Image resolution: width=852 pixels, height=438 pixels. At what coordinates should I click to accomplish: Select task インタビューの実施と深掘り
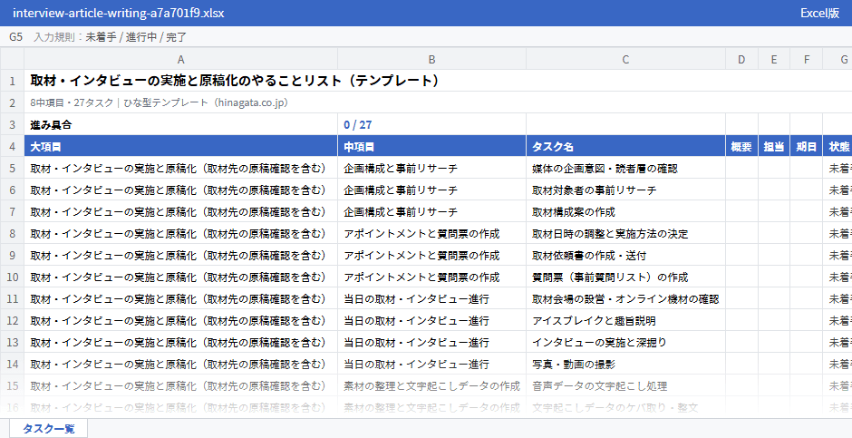click(625, 342)
